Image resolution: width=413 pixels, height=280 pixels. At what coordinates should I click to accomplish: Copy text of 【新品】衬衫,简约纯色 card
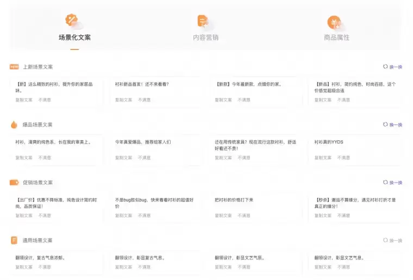(323, 100)
